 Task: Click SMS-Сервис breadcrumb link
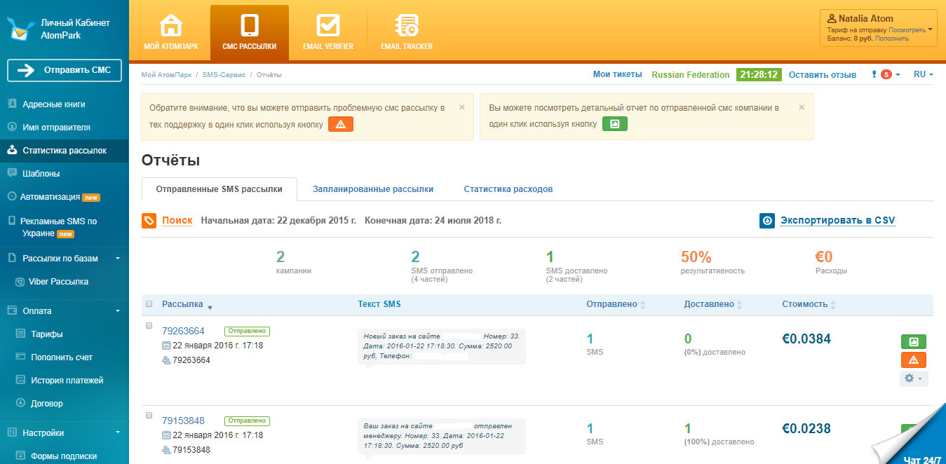coord(223,74)
